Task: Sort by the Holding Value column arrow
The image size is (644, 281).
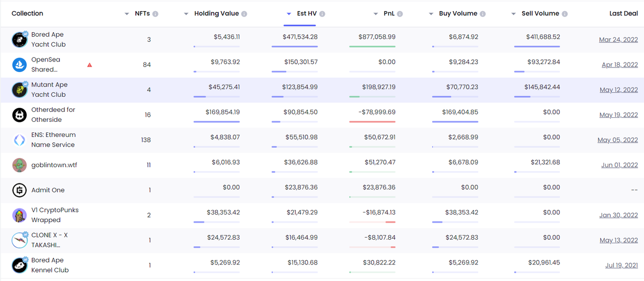Action: [186, 14]
